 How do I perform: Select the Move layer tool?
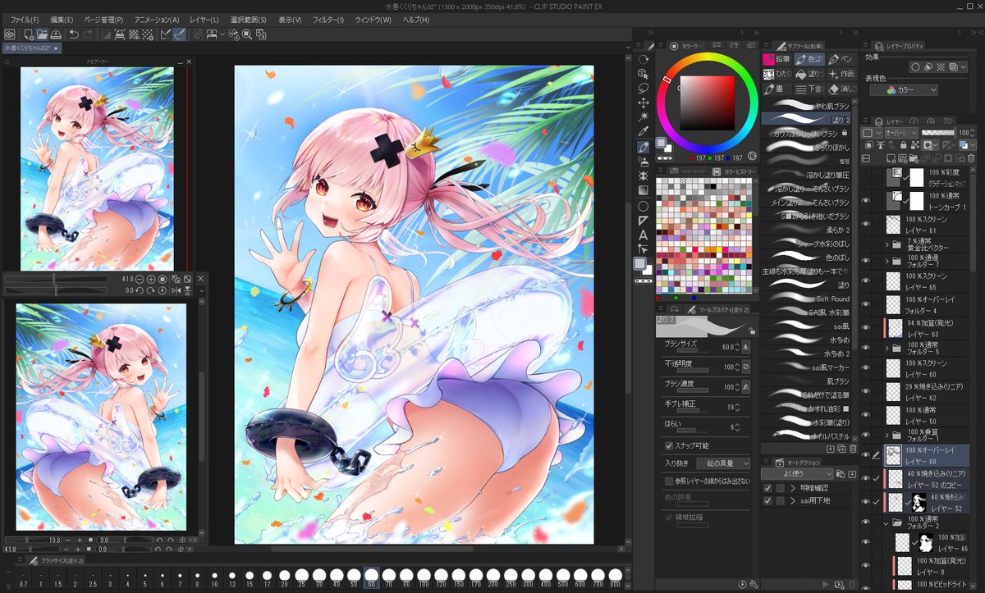(x=644, y=103)
